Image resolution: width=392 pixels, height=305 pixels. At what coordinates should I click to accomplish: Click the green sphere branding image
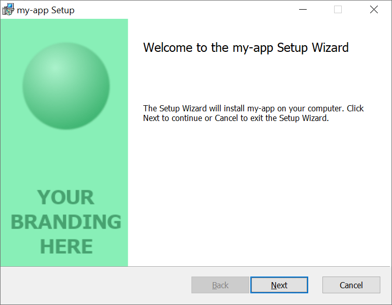(66, 86)
